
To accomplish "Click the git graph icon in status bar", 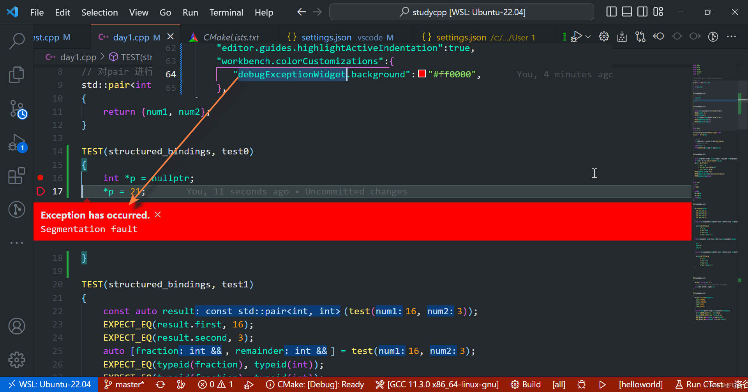I will [181, 385].
